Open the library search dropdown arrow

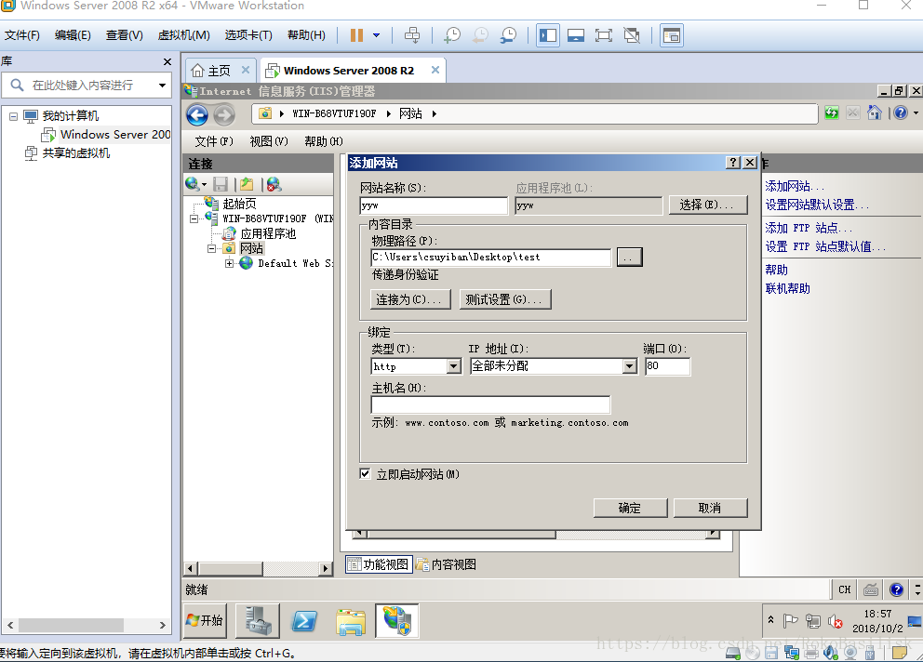click(162, 86)
